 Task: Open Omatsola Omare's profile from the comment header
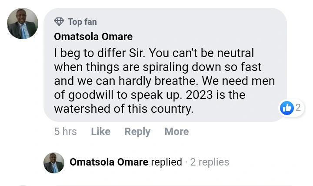pos(93,37)
